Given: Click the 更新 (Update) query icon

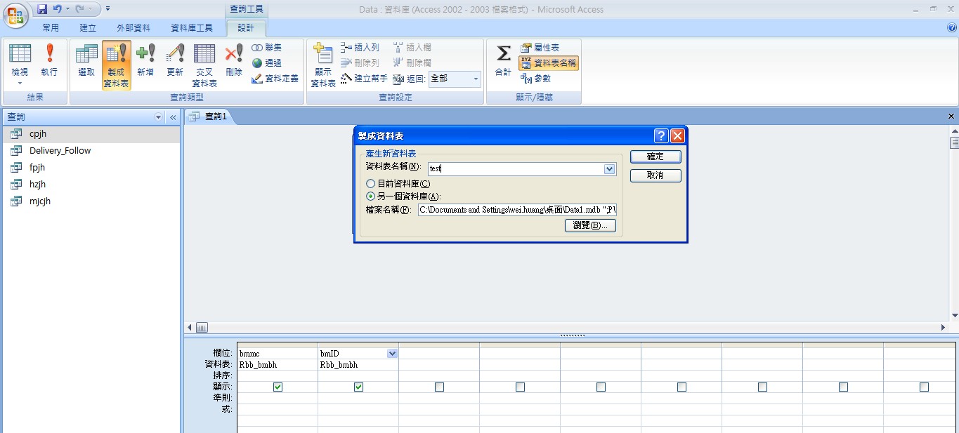Looking at the screenshot, I should [175, 60].
